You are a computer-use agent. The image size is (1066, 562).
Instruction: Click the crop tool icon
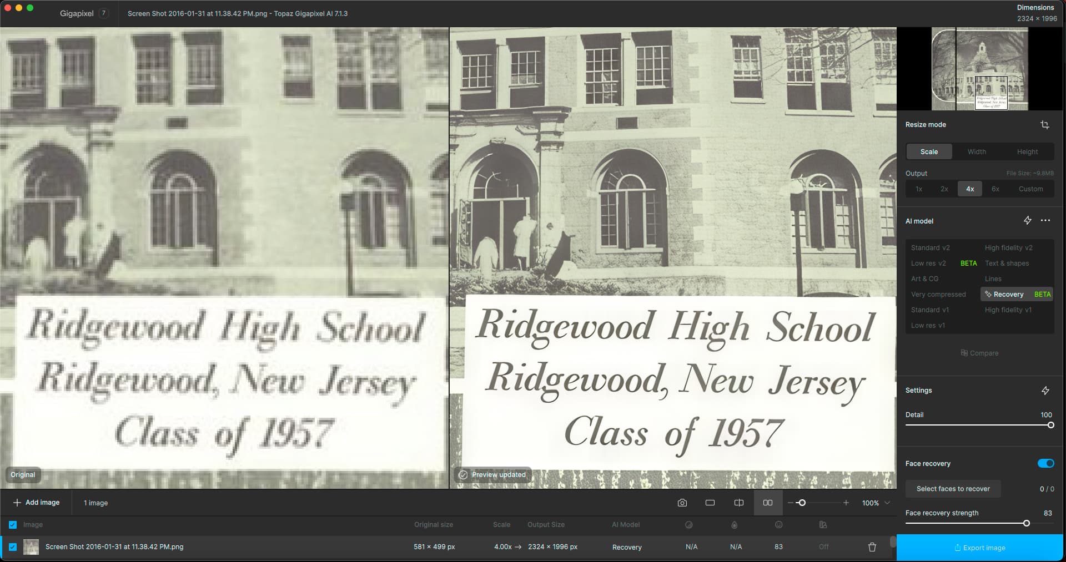pyautogui.click(x=1044, y=125)
